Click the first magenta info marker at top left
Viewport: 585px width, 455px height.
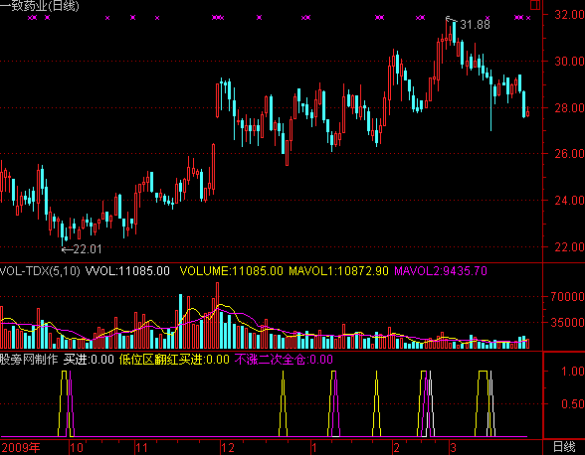[x=30, y=18]
